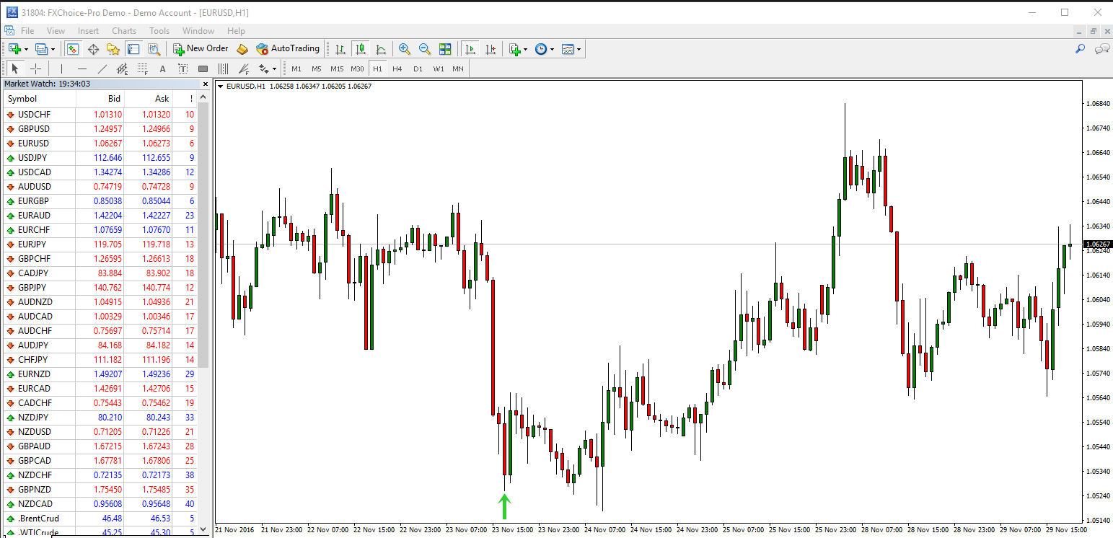1113x538 pixels.
Task: Click the Market Watch vertical scrollbar
Action: (x=203, y=235)
